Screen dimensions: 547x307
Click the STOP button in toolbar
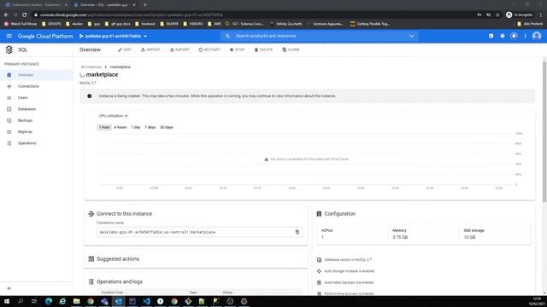[238, 49]
